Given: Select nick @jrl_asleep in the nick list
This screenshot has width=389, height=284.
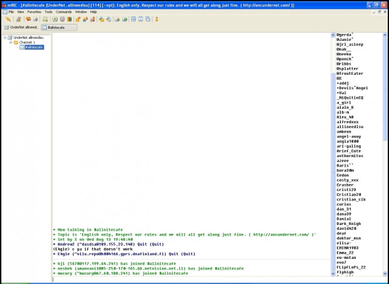Looking at the screenshot, I should [x=350, y=45].
